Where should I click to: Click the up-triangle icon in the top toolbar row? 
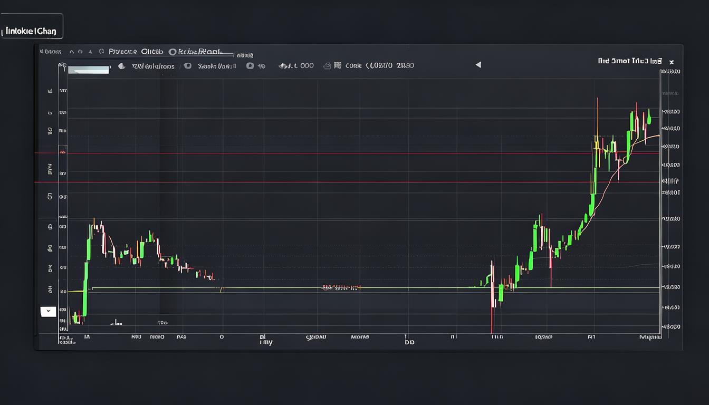tap(90, 52)
